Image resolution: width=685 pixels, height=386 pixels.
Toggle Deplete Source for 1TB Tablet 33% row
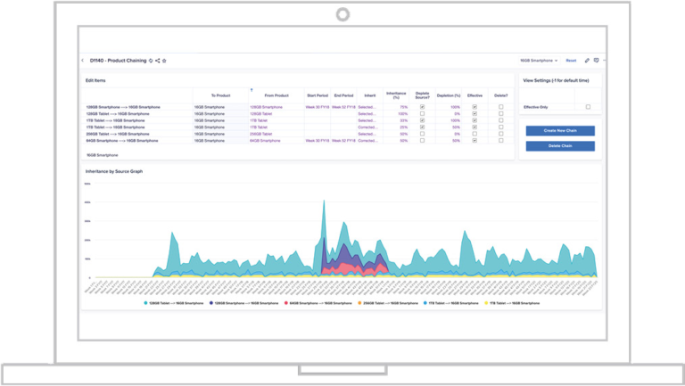point(423,120)
